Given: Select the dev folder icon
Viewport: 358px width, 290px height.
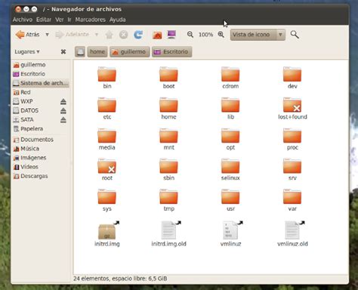Looking at the screenshot, I should [x=292, y=74].
